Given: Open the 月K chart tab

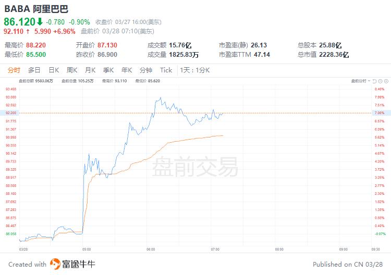Looking at the screenshot, I should (x=90, y=70).
